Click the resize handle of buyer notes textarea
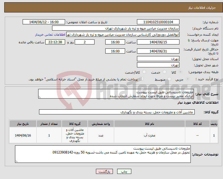Image resolution: width=223 pixels, height=179 pixels. point(16,161)
